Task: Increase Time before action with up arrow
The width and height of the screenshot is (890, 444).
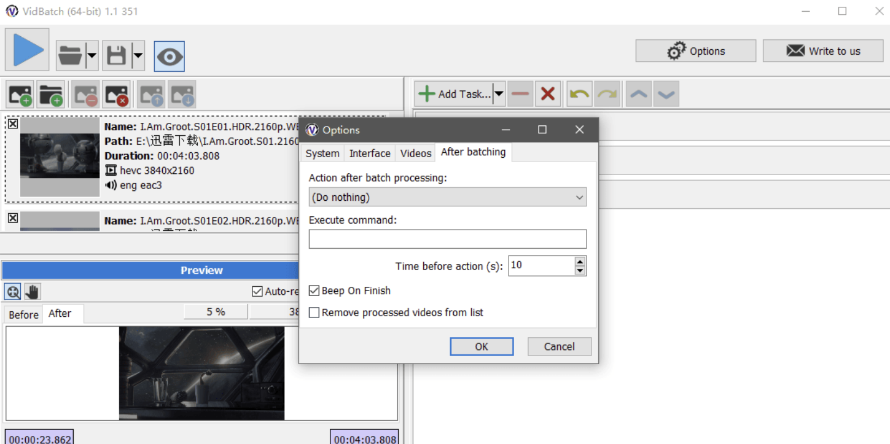Action: click(x=580, y=261)
